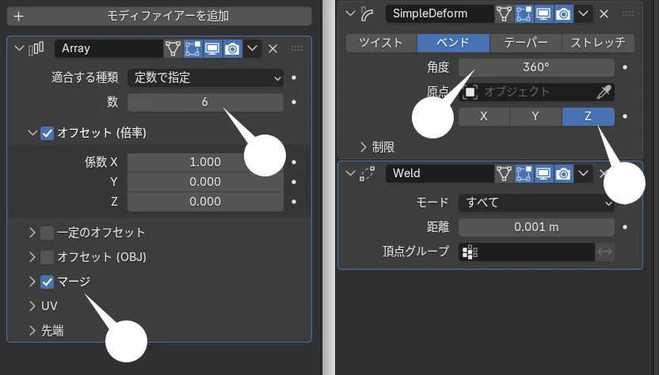Select the ベンド deform mode
Image resolution: width=659 pixels, height=375 pixels.
[x=454, y=43]
